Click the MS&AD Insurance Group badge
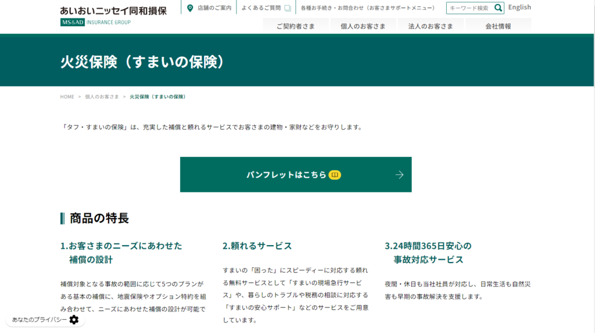The width and height of the screenshot is (595, 333). coord(95,23)
